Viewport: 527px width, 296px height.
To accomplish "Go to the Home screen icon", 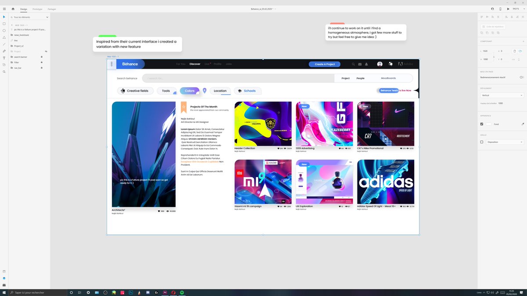I will 13,9.
